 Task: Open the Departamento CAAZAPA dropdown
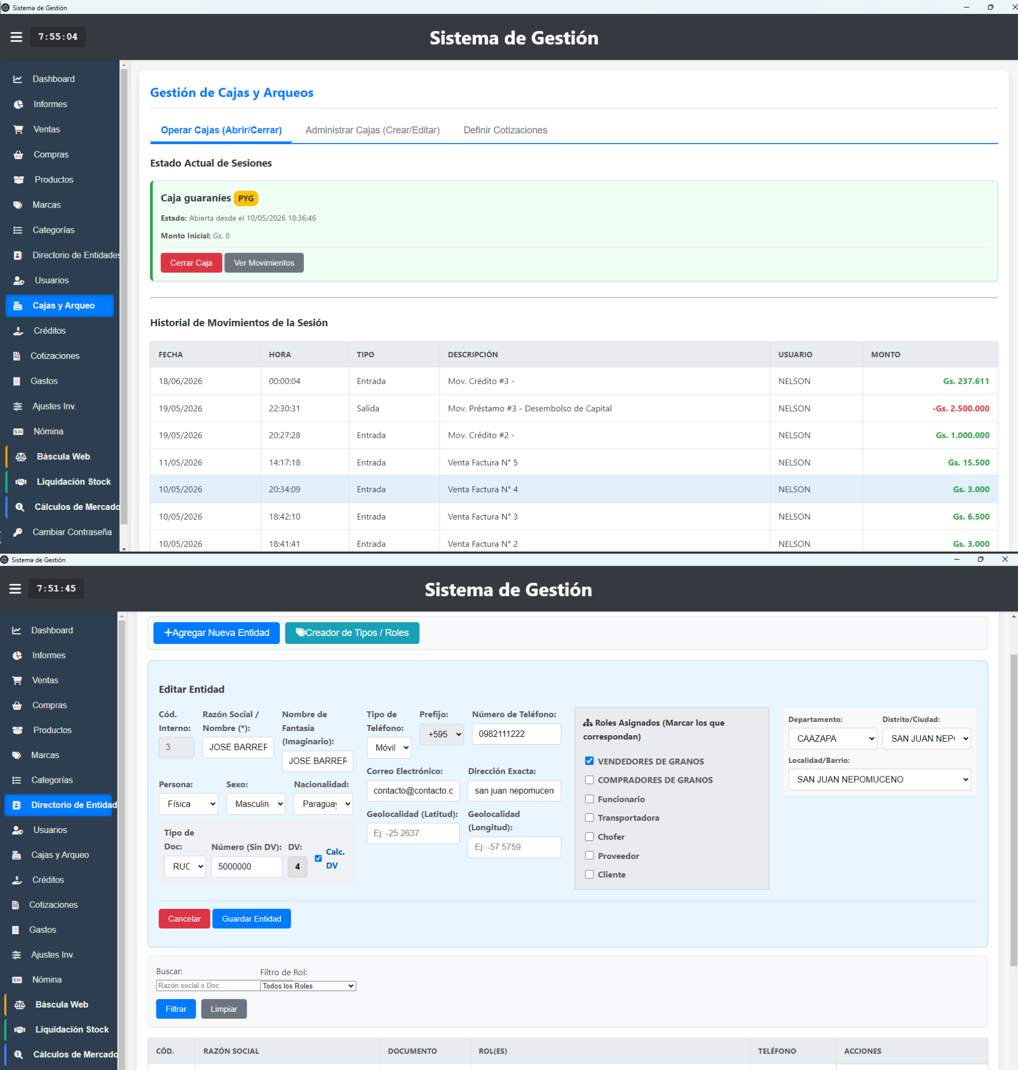833,738
